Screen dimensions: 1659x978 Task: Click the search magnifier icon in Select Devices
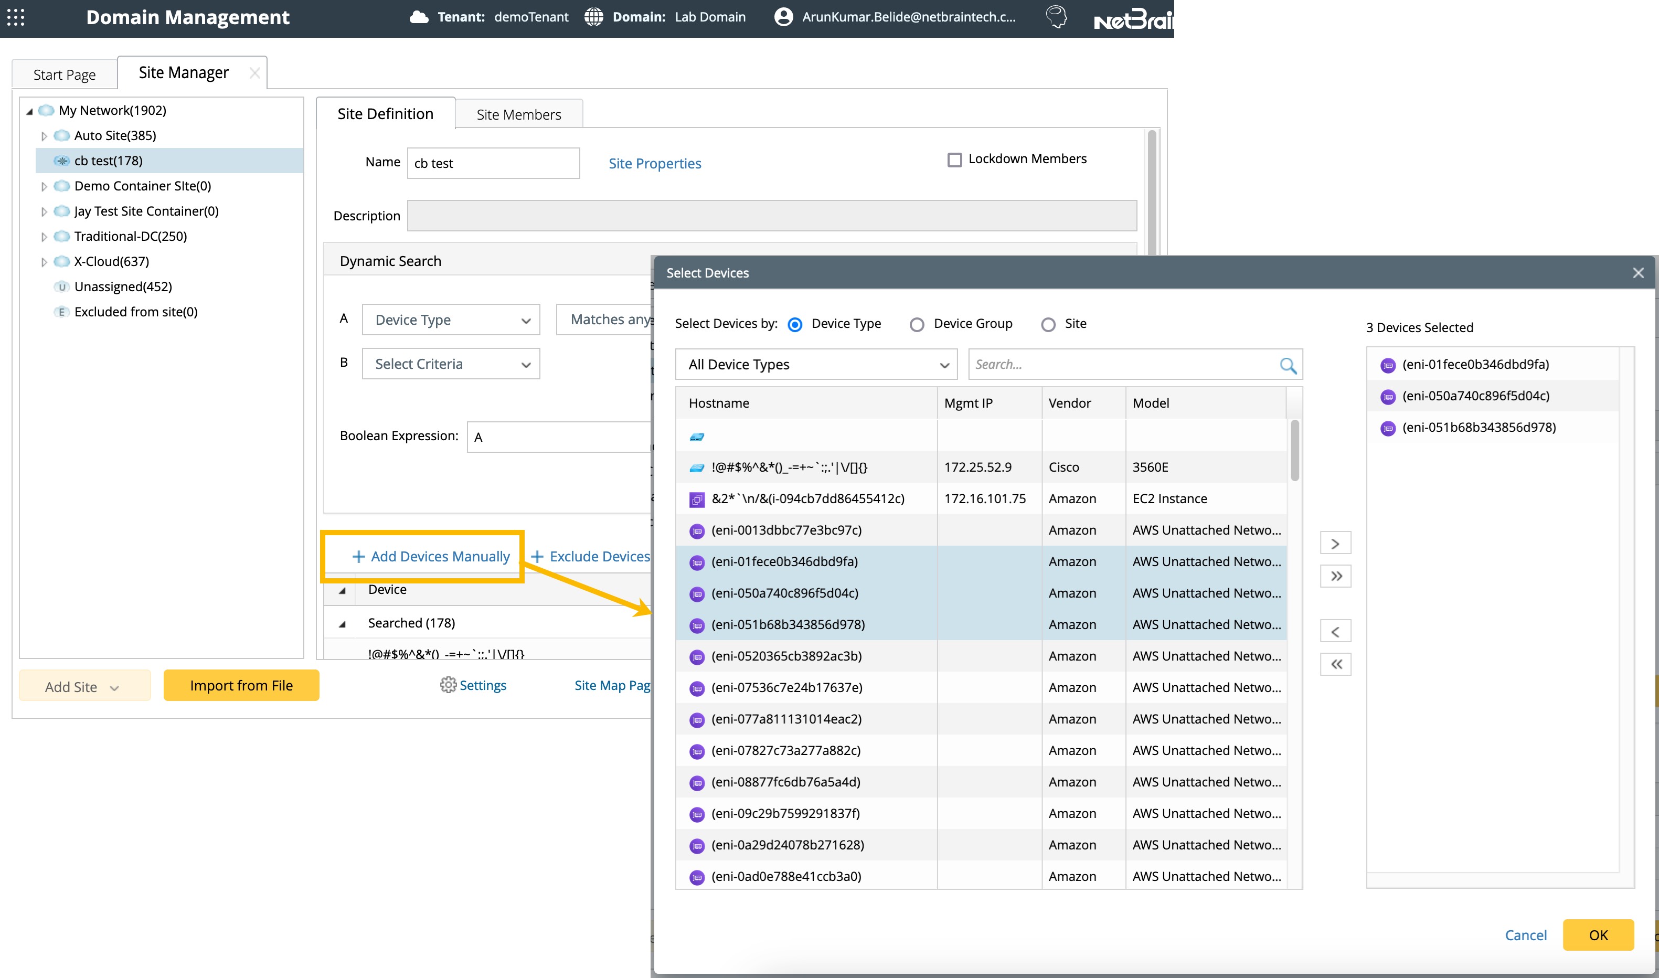pos(1288,365)
